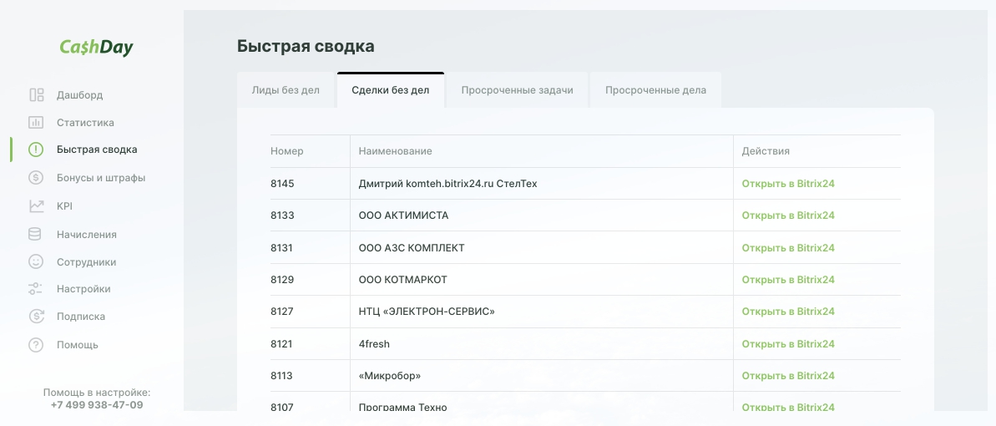Image resolution: width=996 pixels, height=426 pixels.
Task: Open ООО КОТМАРКОТ in Bitrix24
Action: 787,280
